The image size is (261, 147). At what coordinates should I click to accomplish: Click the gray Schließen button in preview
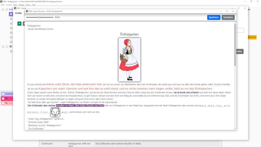[228, 17]
